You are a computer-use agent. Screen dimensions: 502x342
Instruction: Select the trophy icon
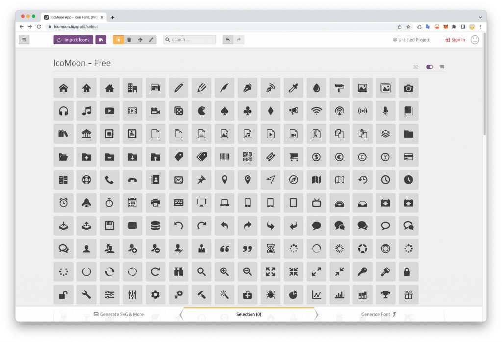click(x=385, y=294)
